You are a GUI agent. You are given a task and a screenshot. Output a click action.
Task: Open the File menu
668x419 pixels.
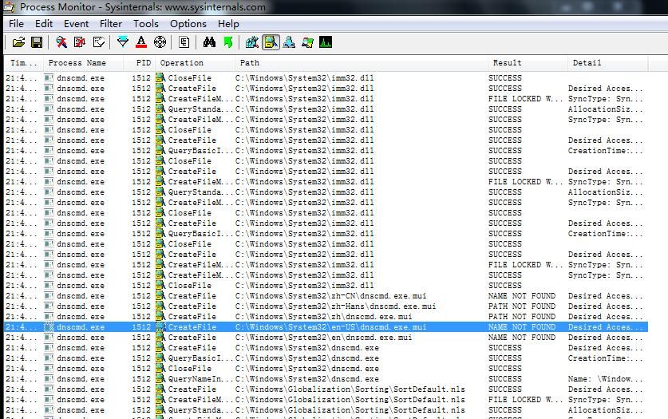(16, 24)
